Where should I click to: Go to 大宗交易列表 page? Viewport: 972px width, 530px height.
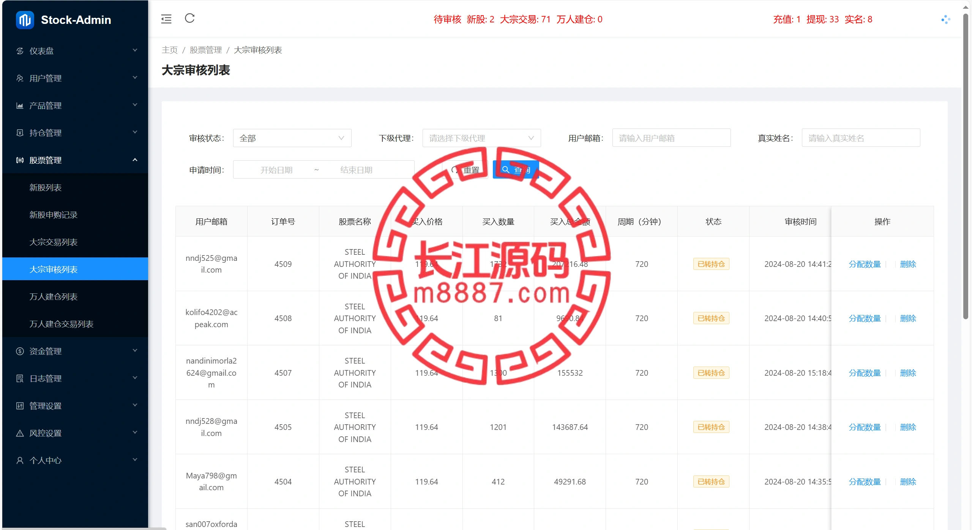point(54,242)
